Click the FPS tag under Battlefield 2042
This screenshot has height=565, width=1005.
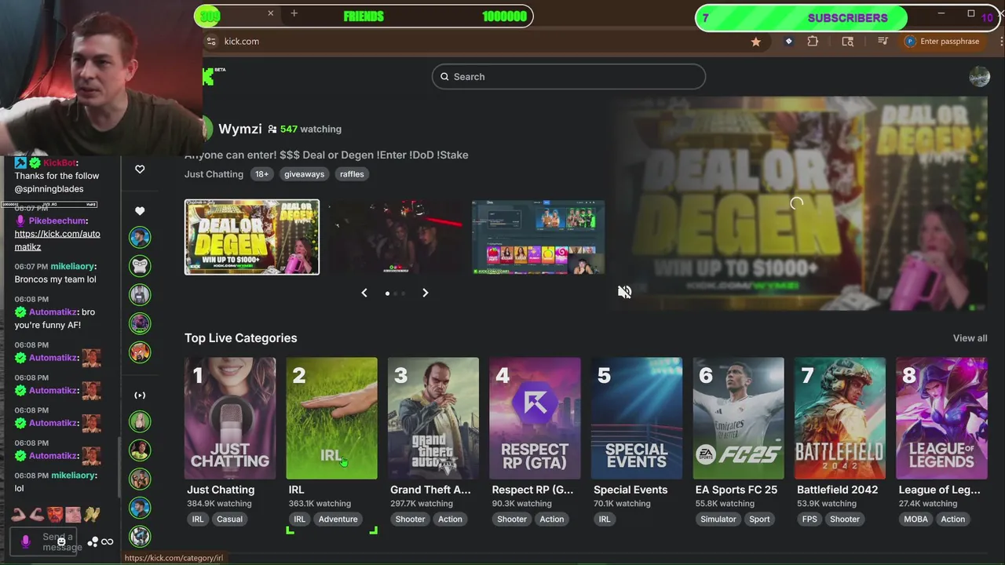coord(809,519)
